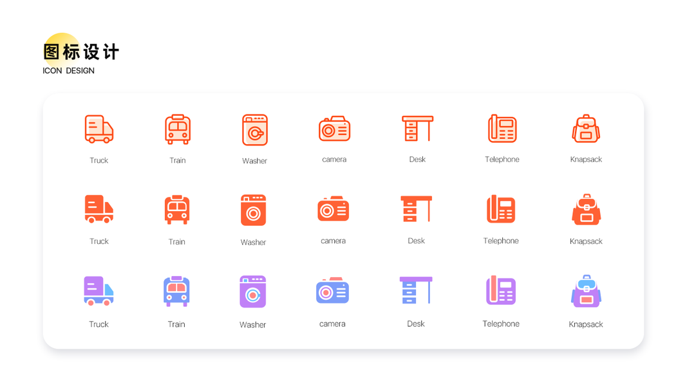Pick the purple multicolor Desk icon
Image resolution: width=687 pixels, height=386 pixels.
tap(416, 290)
